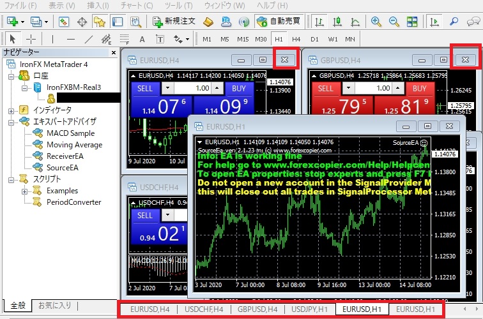483x319 pixels.
Task: Select the text label T tool
Action: [x=160, y=40]
